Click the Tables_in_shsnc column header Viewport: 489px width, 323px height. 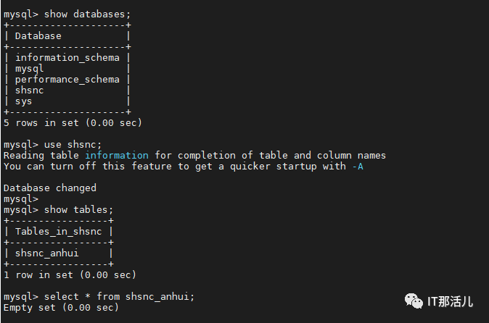click(59, 232)
